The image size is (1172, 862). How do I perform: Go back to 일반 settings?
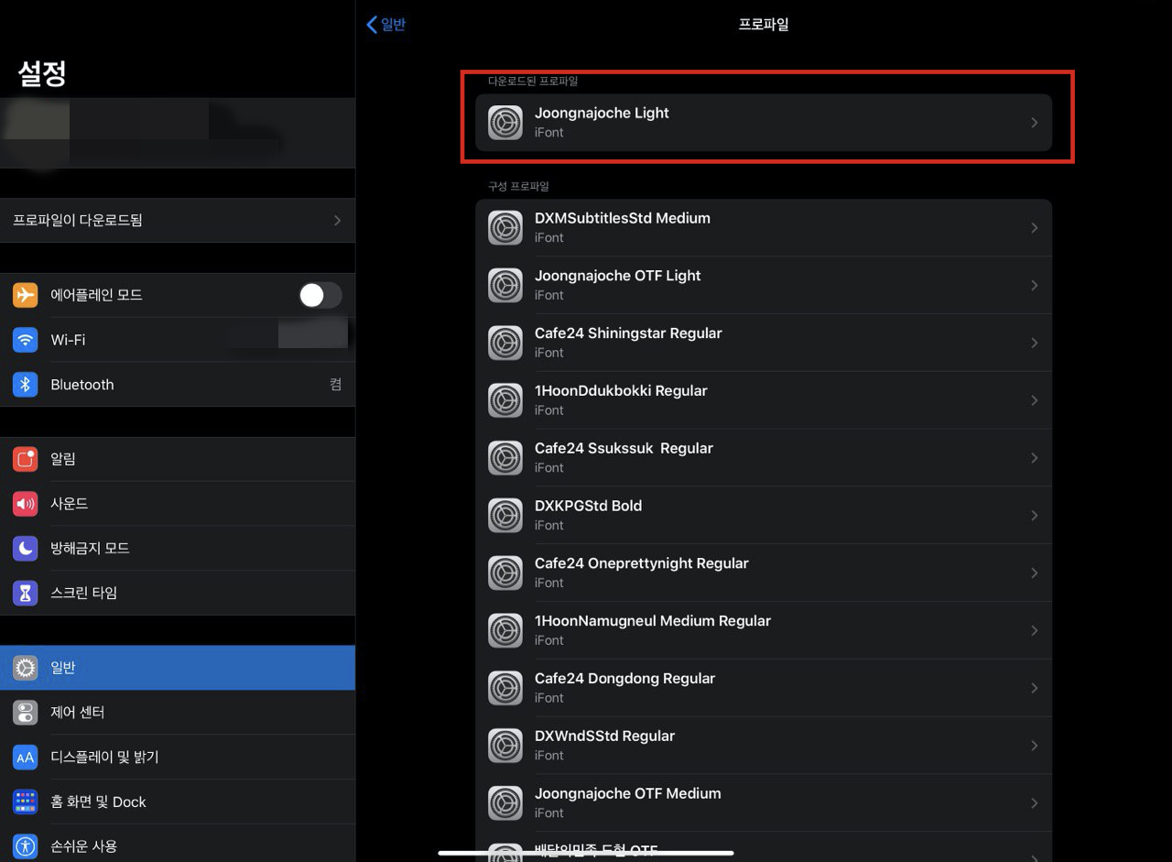pyautogui.click(x=385, y=25)
